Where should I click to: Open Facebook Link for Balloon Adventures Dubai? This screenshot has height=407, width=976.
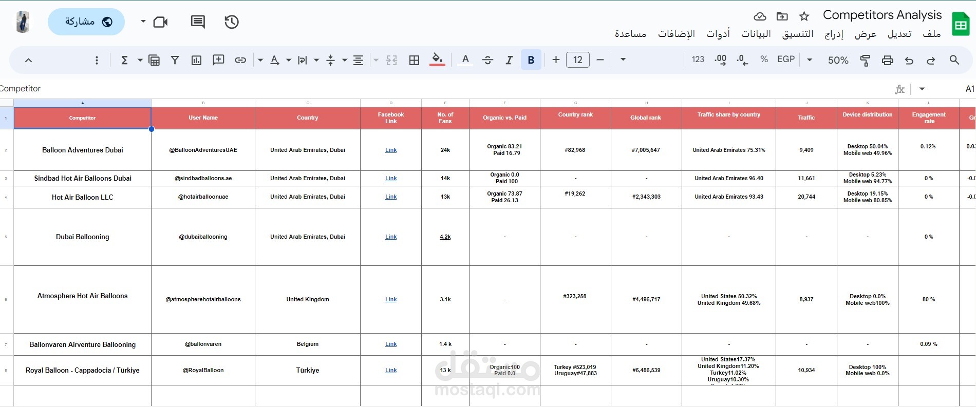(391, 150)
